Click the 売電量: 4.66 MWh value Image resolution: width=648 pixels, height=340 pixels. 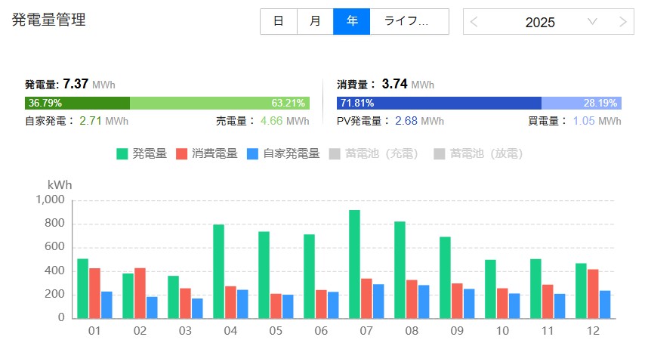[262, 121]
